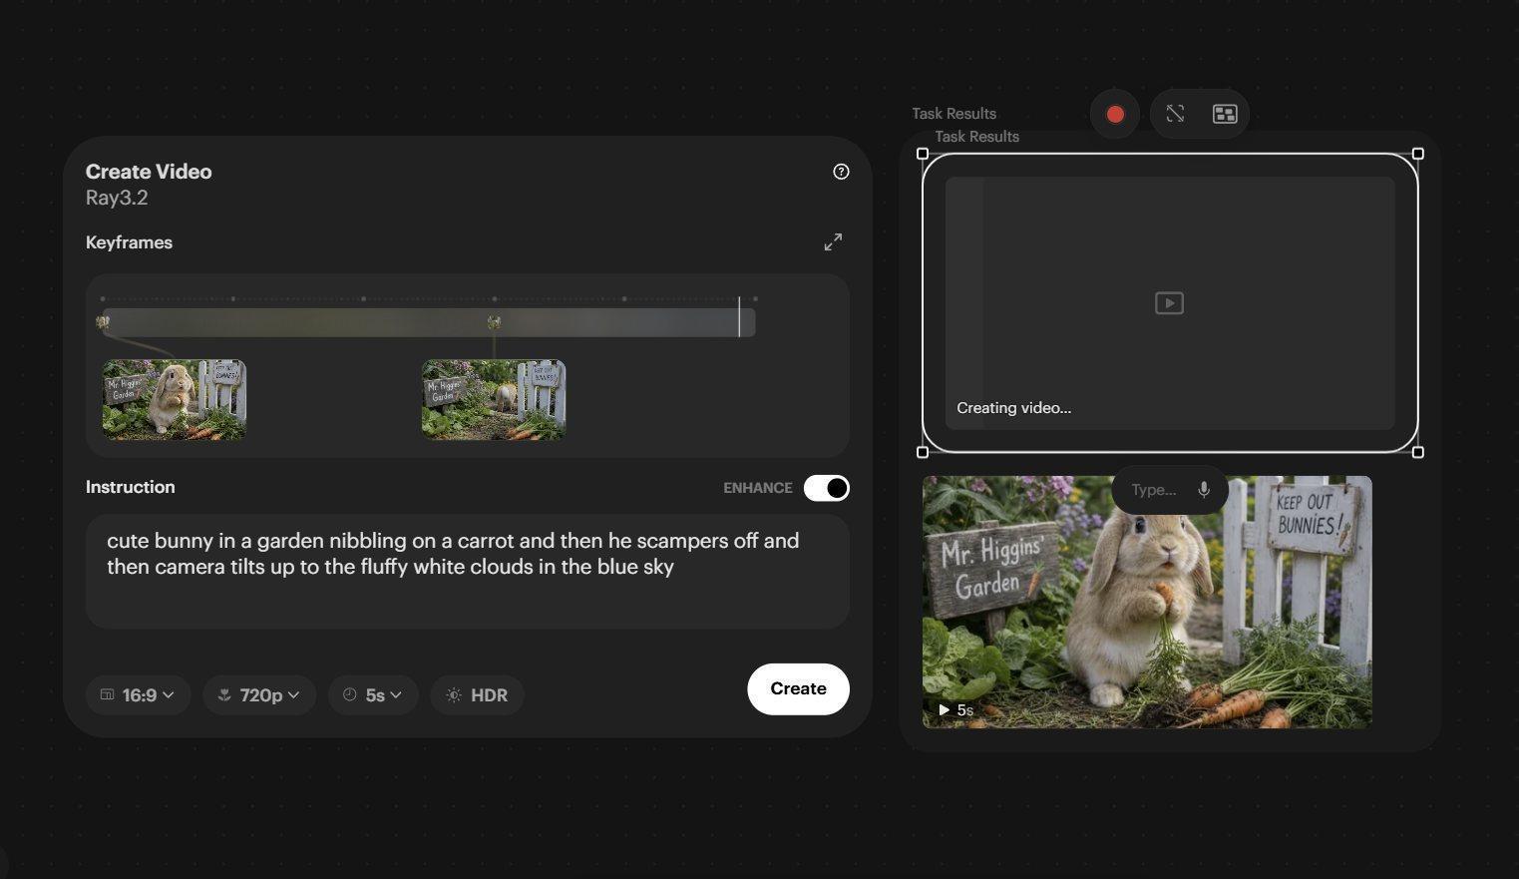
Task: Play the 5s bunny result video
Action: point(944,710)
